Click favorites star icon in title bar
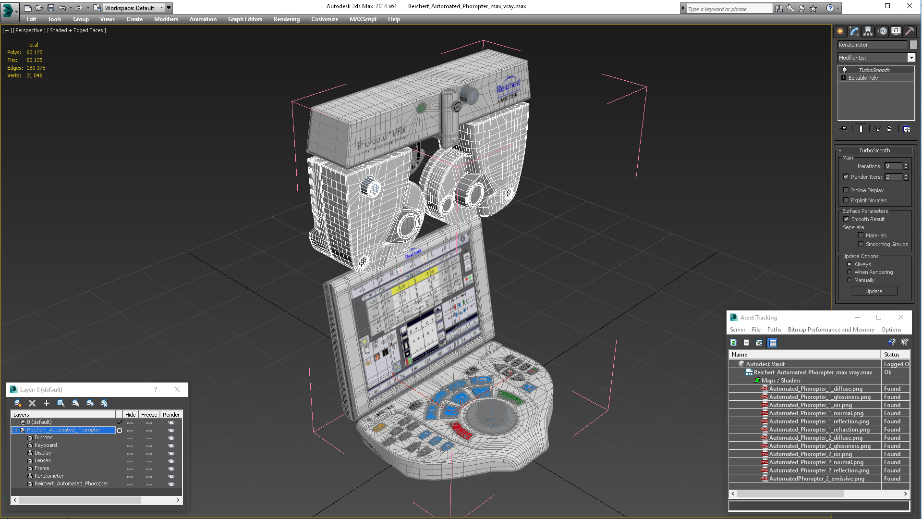 [x=813, y=8]
